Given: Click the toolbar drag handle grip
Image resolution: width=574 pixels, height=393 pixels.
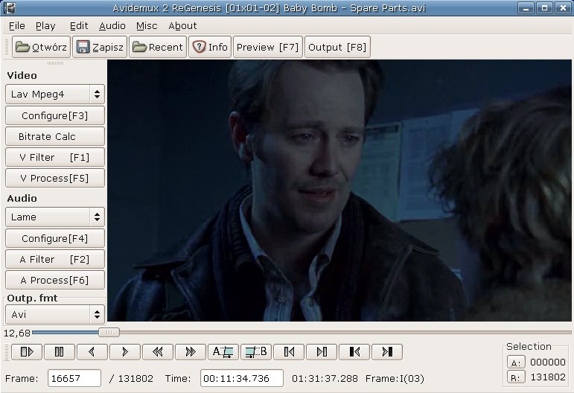Looking at the screenshot, I should (x=6, y=47).
